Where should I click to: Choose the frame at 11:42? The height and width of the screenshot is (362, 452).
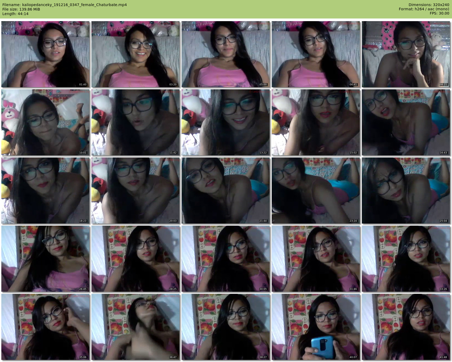[136, 122]
